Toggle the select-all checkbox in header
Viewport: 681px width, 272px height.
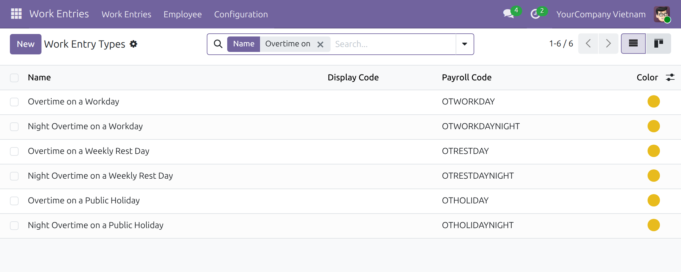click(14, 78)
